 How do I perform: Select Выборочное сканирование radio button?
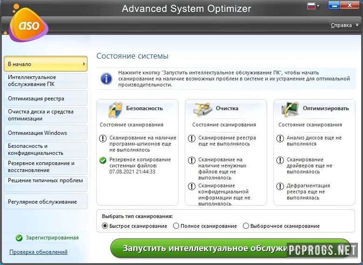coord(246,225)
